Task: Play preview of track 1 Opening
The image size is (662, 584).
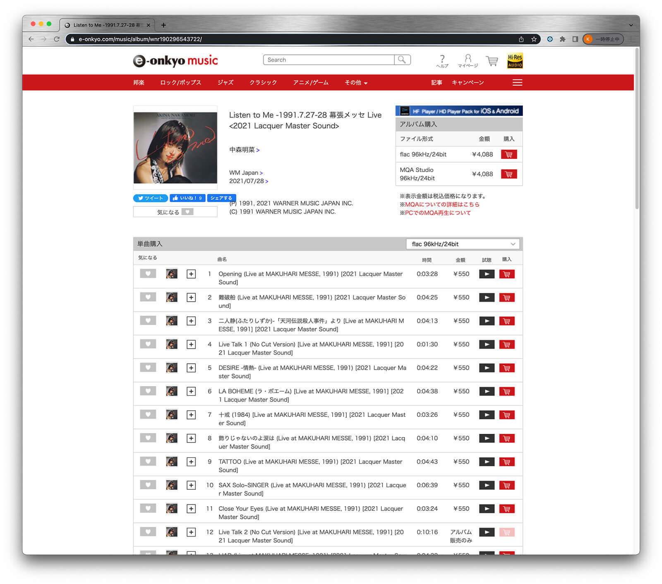Action: click(x=487, y=274)
